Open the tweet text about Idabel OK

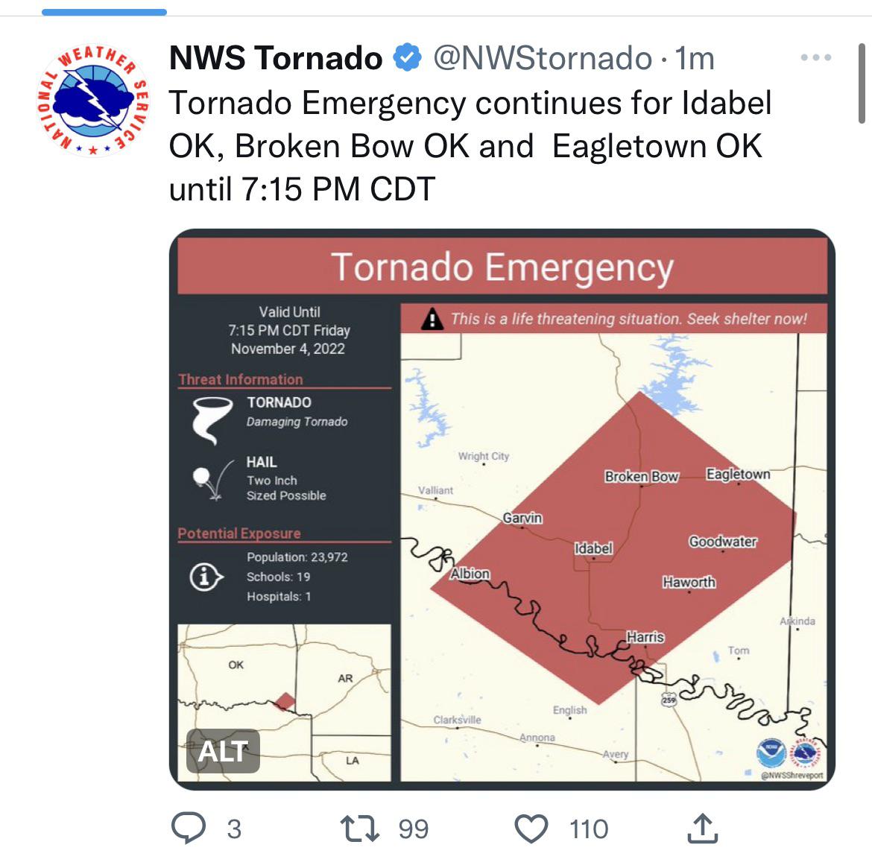click(x=470, y=146)
